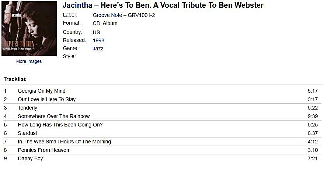Select Pennies From Heaven track

coord(44,150)
